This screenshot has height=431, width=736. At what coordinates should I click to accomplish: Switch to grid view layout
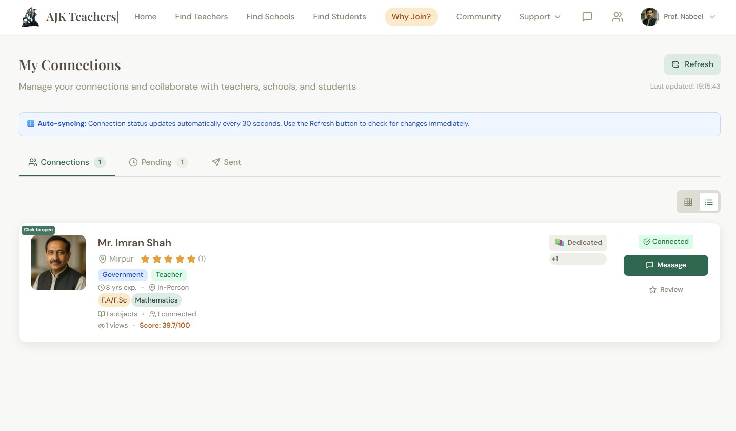(x=688, y=202)
